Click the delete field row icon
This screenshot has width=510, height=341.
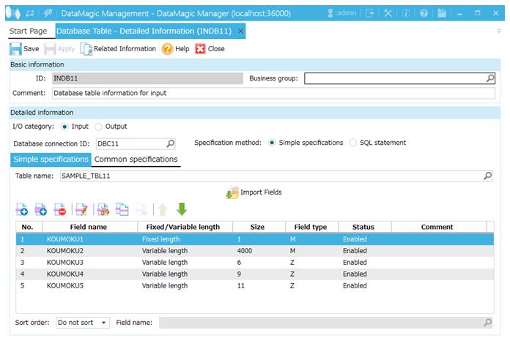pos(60,210)
